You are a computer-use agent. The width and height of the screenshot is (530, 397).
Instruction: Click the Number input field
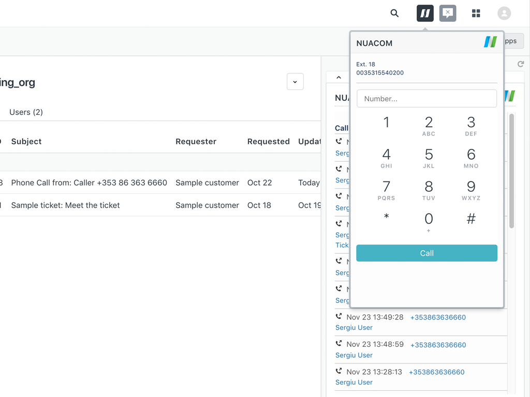click(426, 99)
